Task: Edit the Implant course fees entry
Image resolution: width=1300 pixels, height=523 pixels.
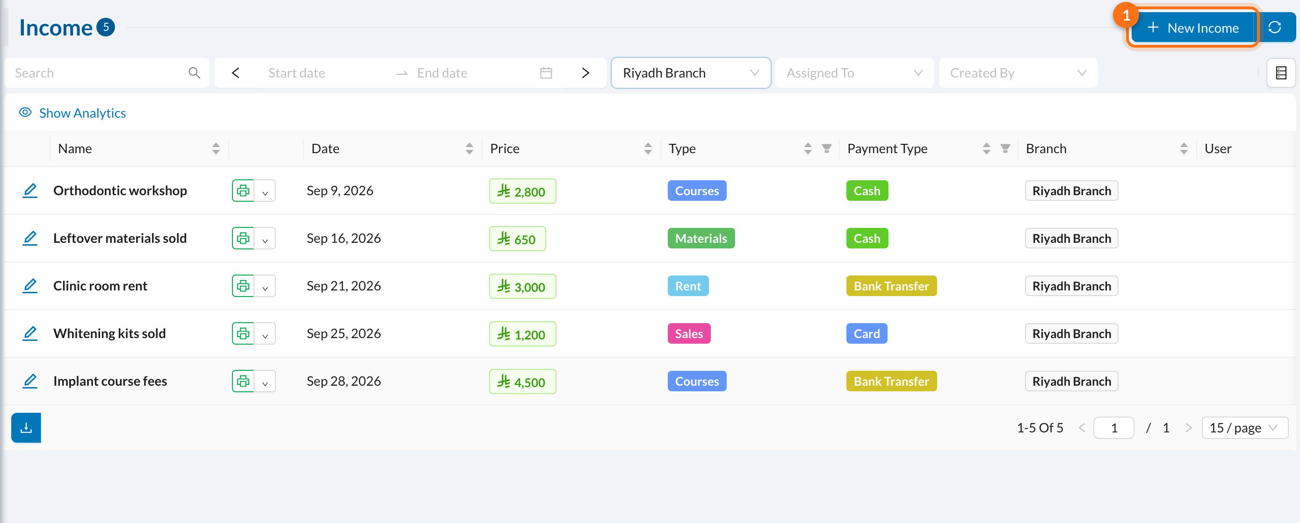Action: coord(30,381)
